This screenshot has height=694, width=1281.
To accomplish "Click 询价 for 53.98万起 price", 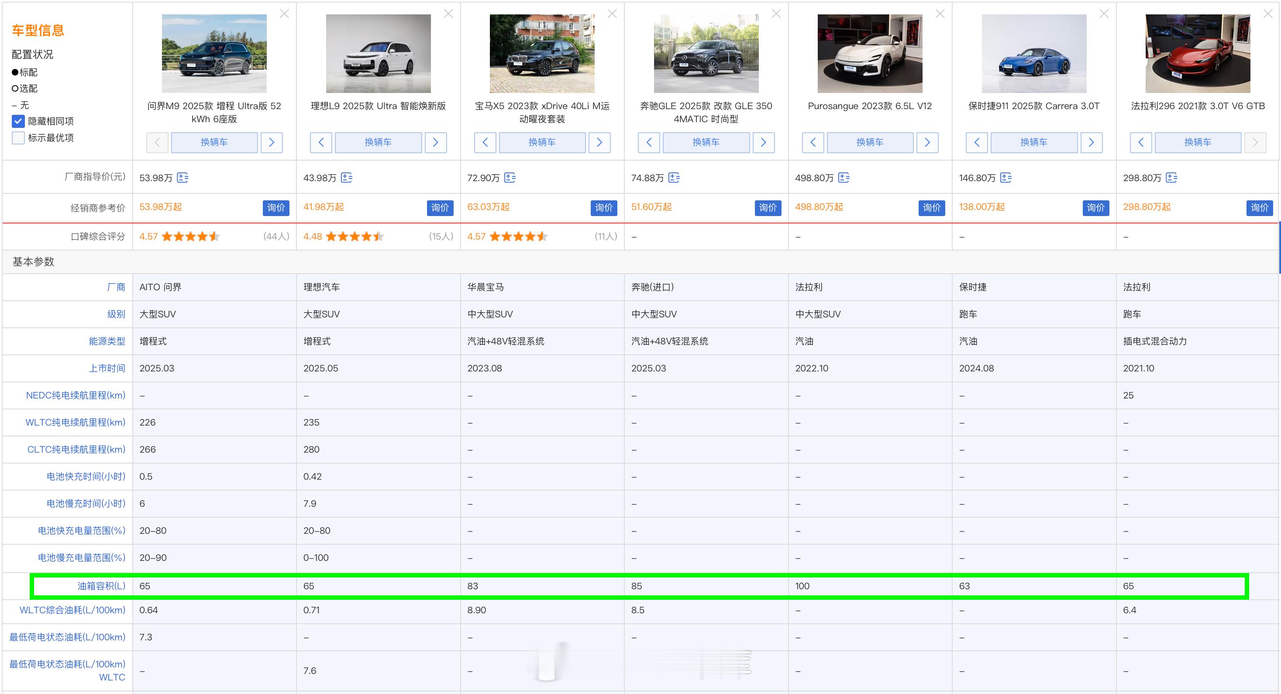I will pos(276,208).
